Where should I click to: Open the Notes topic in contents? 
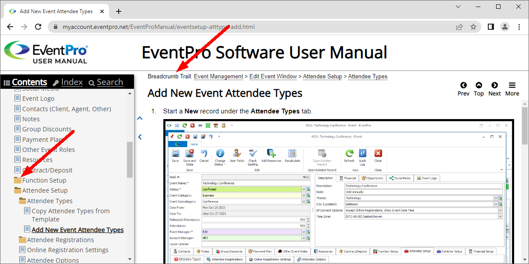click(x=31, y=119)
